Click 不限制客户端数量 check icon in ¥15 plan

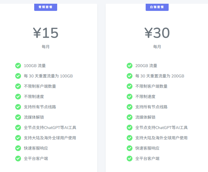(18, 86)
